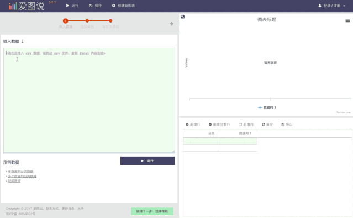
Task: Click 删除当前行 to delete the current row
Action: coord(219,124)
